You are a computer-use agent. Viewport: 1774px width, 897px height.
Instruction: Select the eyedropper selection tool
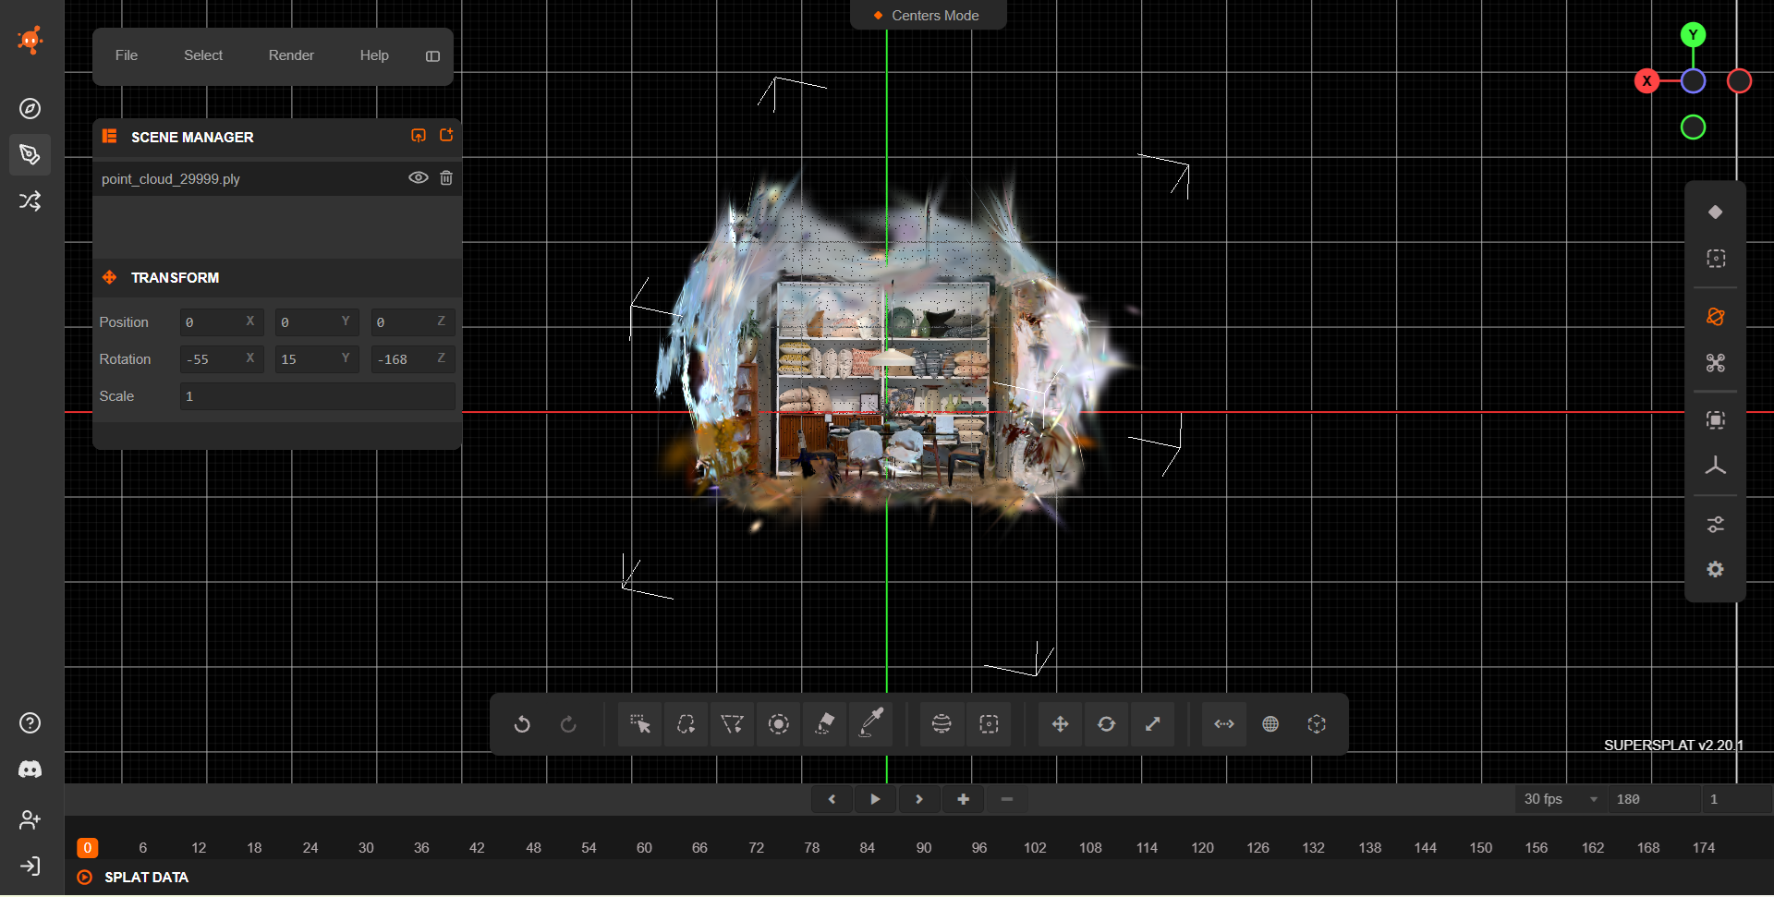[x=871, y=724]
